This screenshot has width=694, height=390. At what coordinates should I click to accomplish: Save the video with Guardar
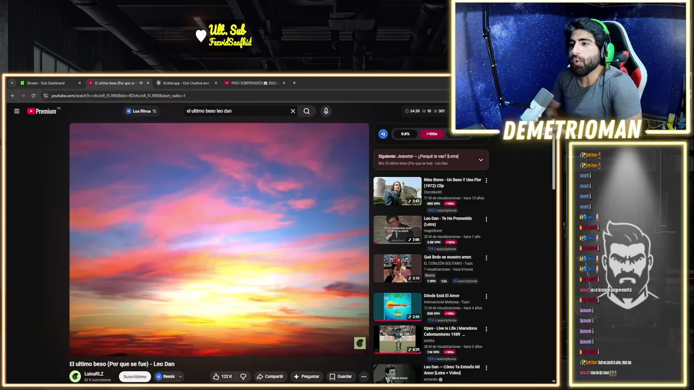[x=340, y=376]
